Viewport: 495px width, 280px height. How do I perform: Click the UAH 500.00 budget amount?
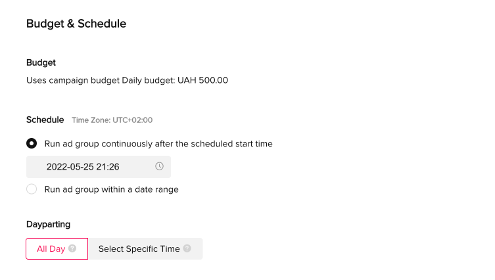202,80
